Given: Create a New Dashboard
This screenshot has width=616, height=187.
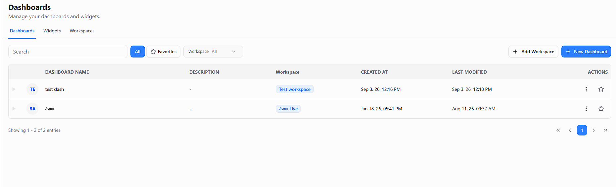Looking at the screenshot, I should pyautogui.click(x=586, y=52).
